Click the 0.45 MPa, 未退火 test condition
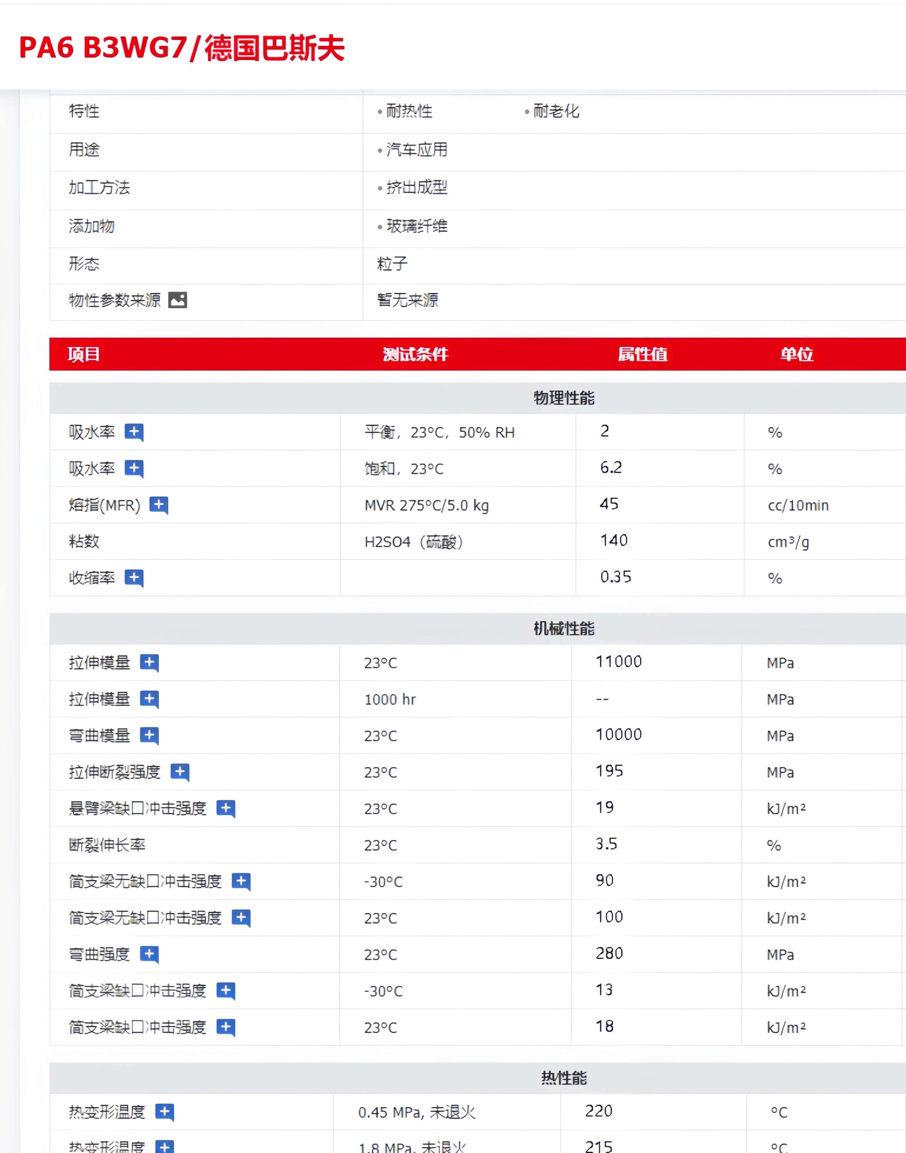This screenshot has height=1153, width=906. (417, 1113)
